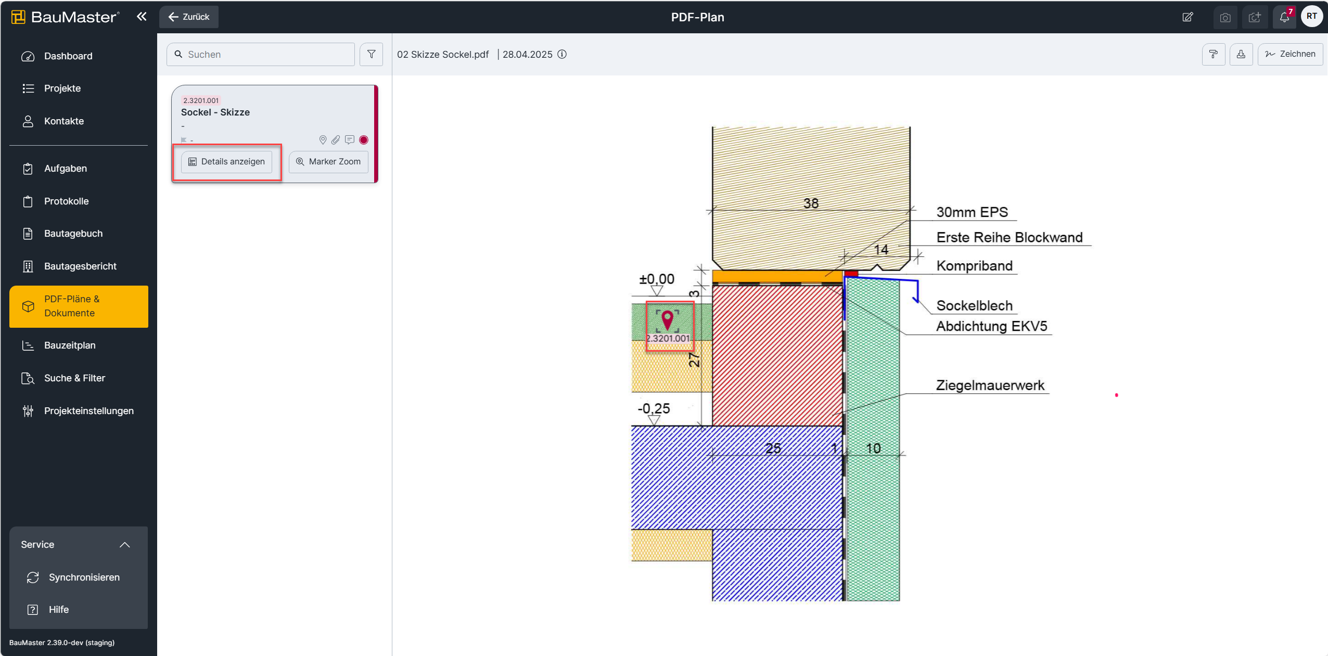Open the RT user avatar menu
The height and width of the screenshot is (656, 1328).
1311,16
